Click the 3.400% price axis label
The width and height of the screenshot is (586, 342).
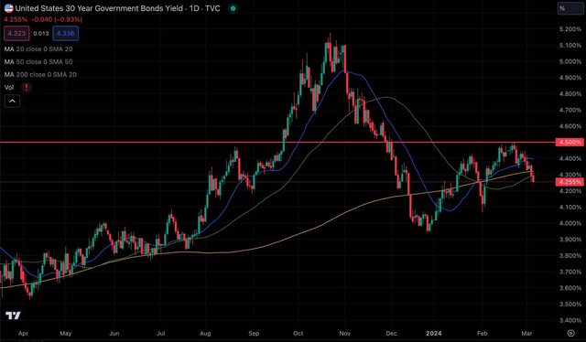(570, 320)
